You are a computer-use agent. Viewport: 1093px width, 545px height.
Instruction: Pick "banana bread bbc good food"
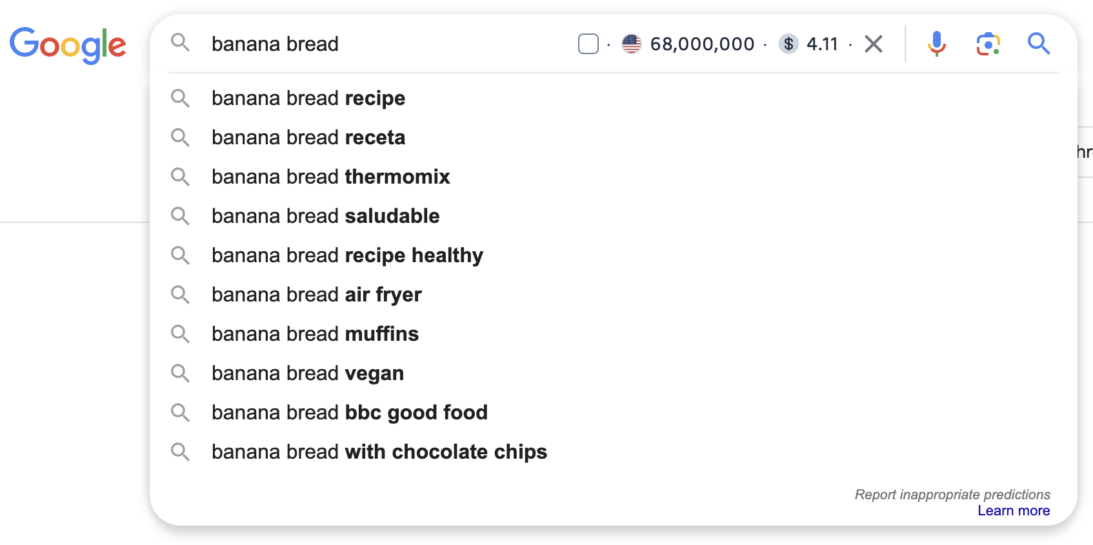pos(349,413)
